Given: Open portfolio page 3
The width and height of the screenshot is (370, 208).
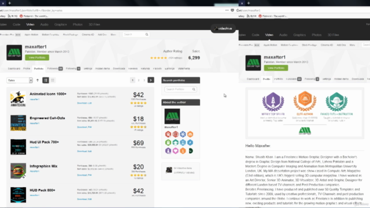Looking at the screenshot, I should [144, 80].
